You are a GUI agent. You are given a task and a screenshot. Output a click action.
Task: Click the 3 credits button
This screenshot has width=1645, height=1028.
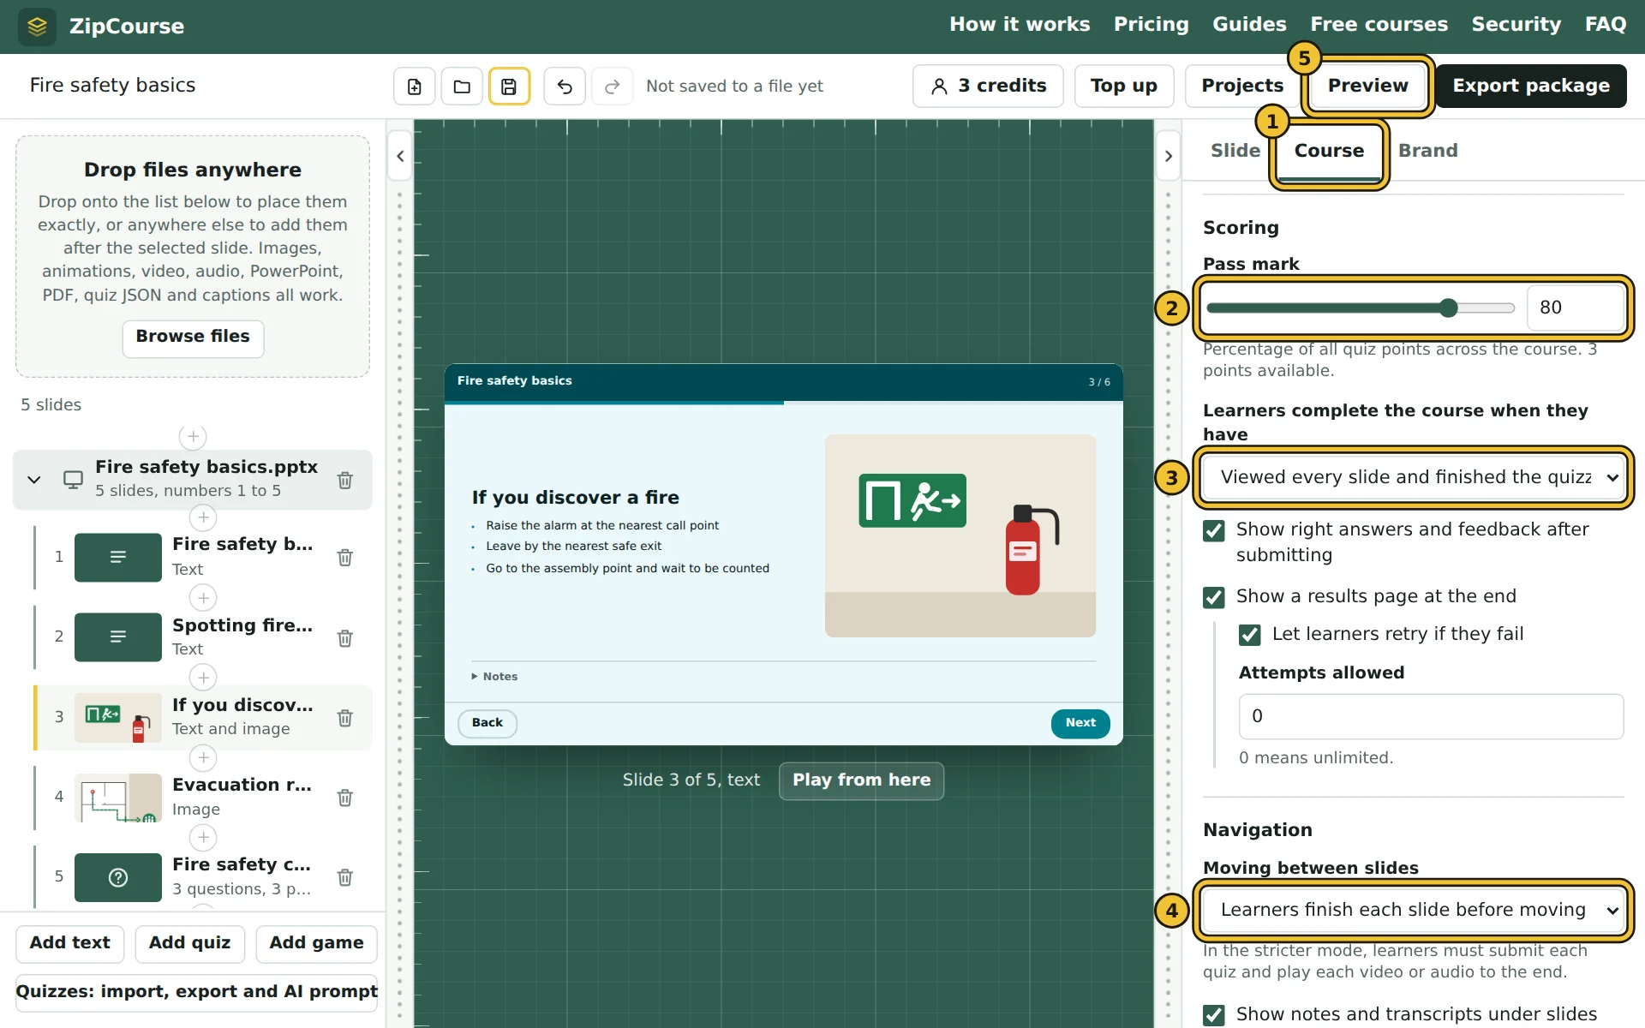point(988,86)
